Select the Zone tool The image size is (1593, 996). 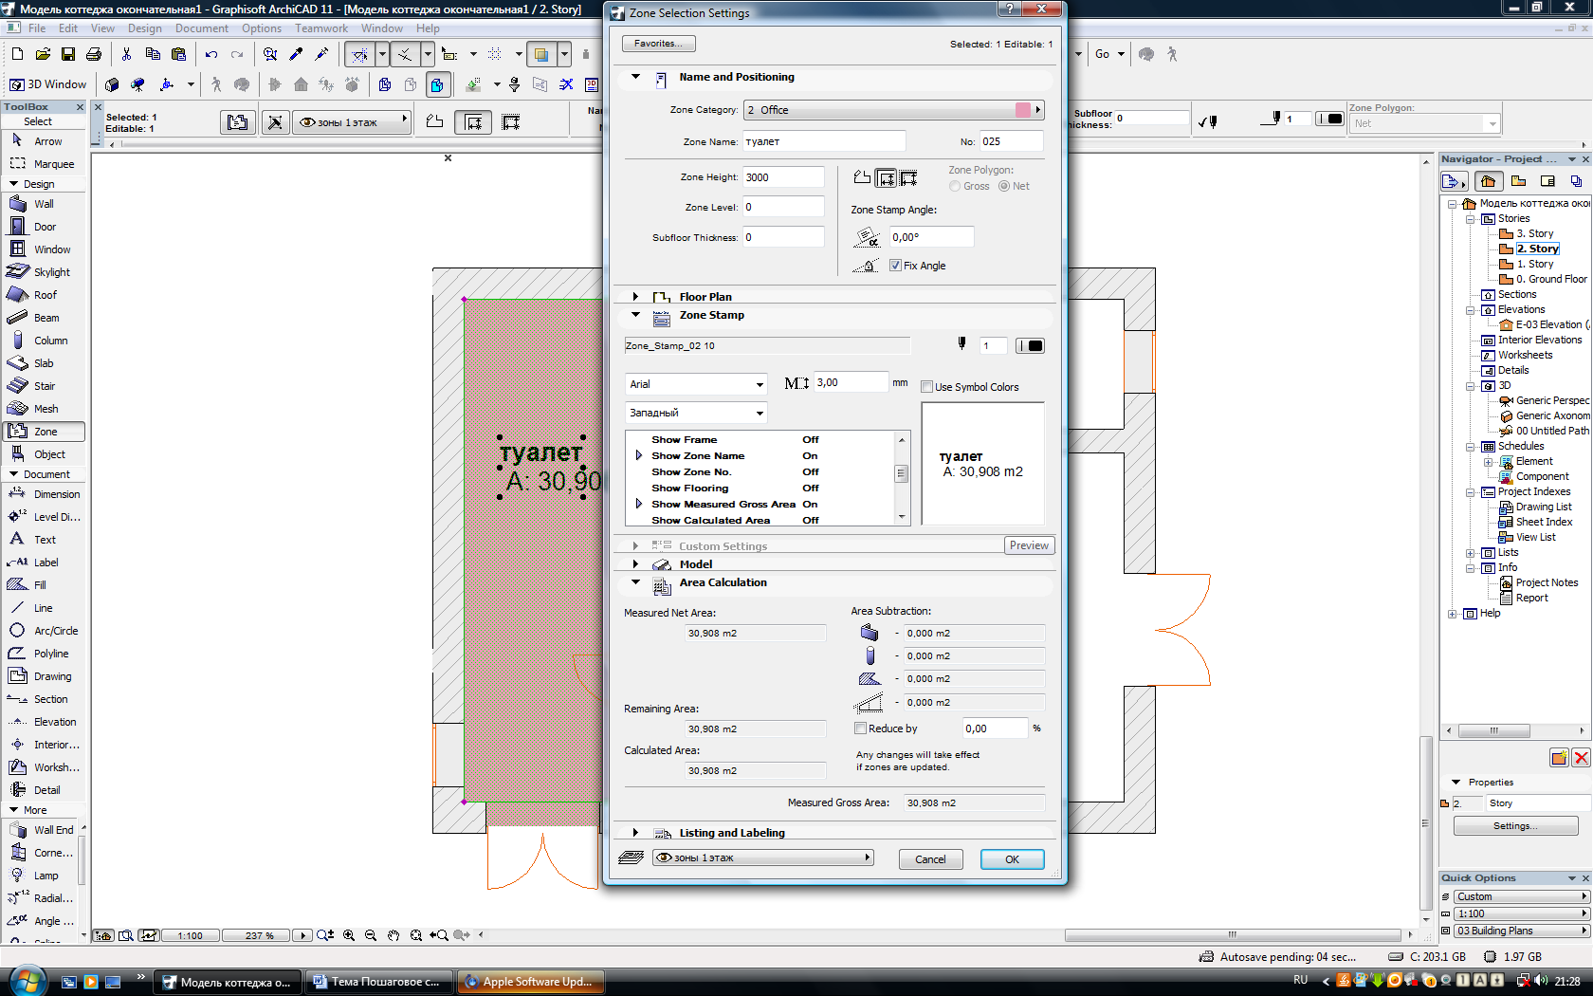pyautogui.click(x=44, y=432)
